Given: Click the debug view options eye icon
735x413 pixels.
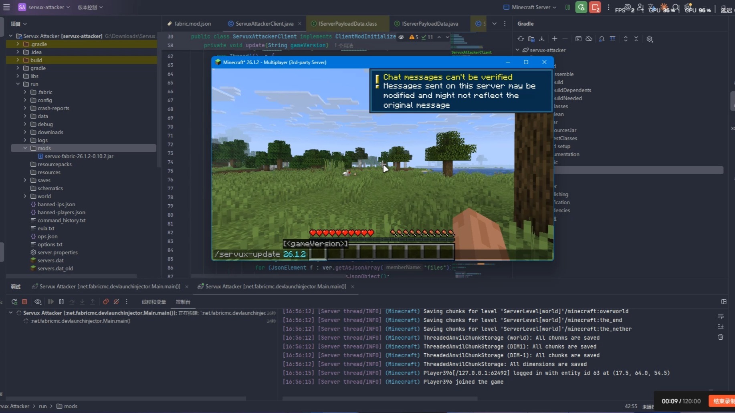Looking at the screenshot, I should coord(38,302).
